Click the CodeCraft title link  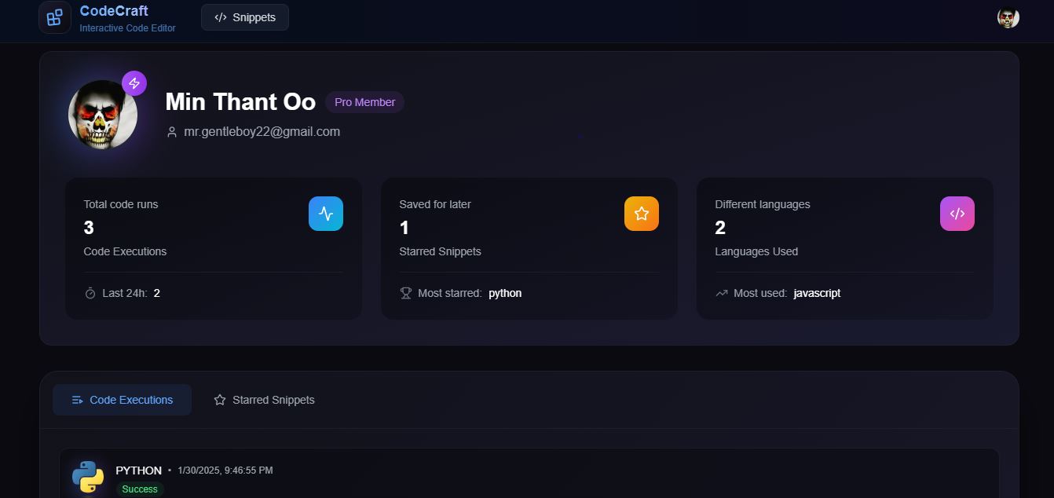(x=114, y=11)
